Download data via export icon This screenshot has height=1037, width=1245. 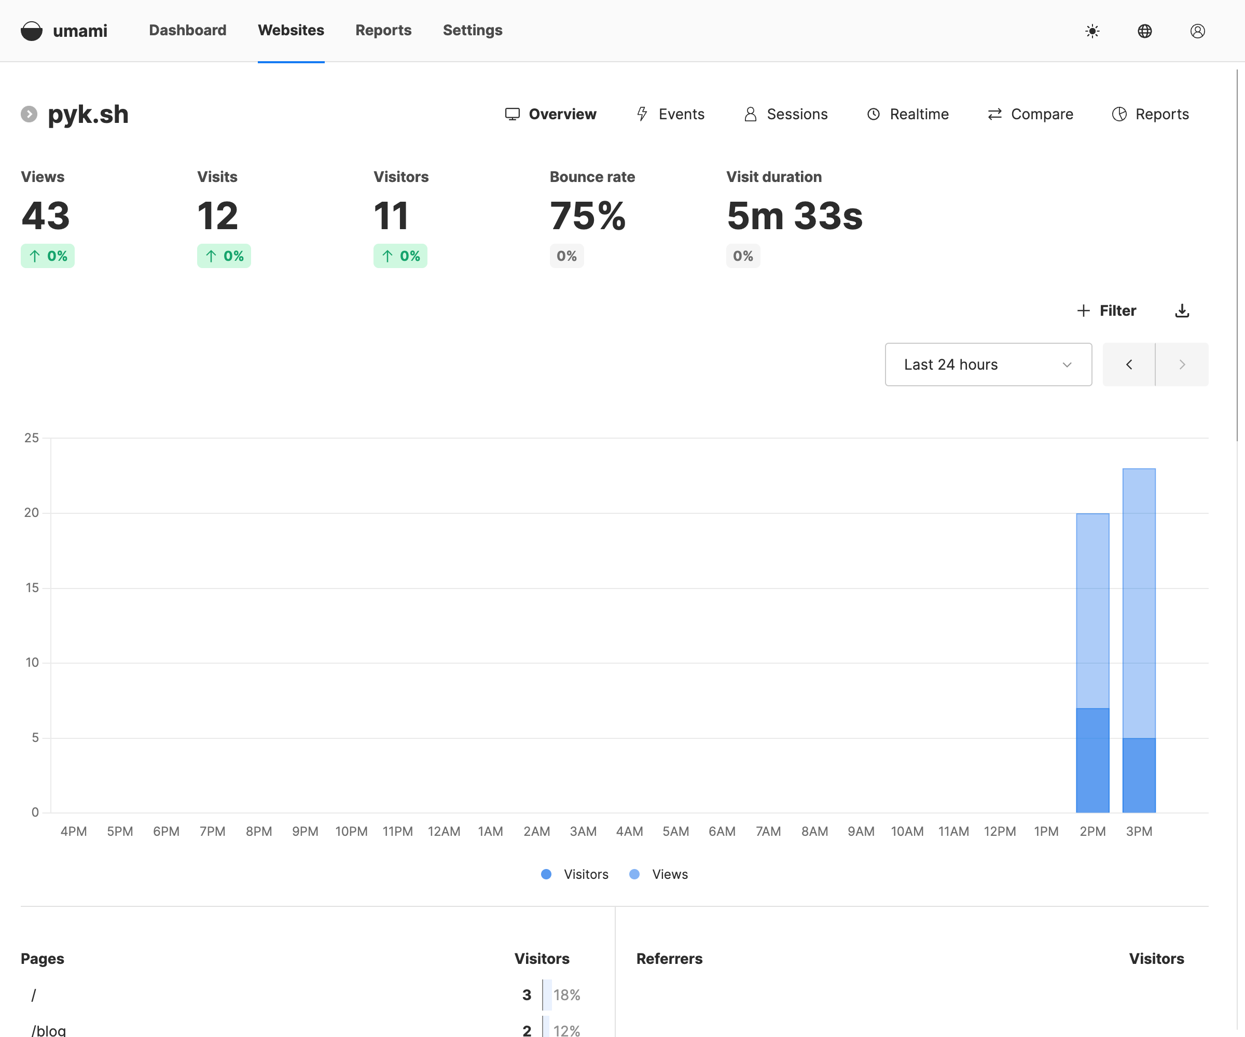tap(1182, 311)
